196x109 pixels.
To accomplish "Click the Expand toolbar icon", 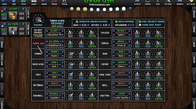I will click(148, 2).
